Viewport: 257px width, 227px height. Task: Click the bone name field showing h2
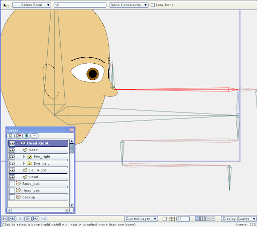click(x=80, y=5)
